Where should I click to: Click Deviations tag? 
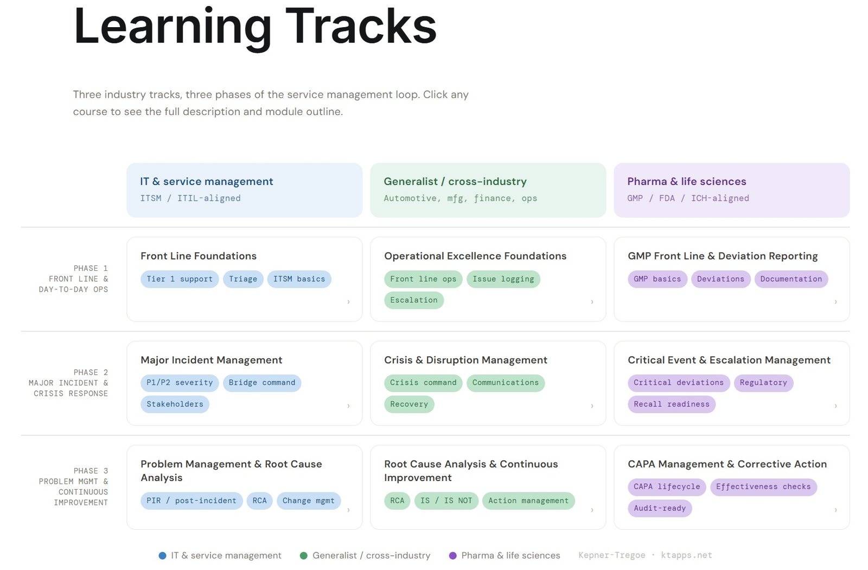click(720, 279)
